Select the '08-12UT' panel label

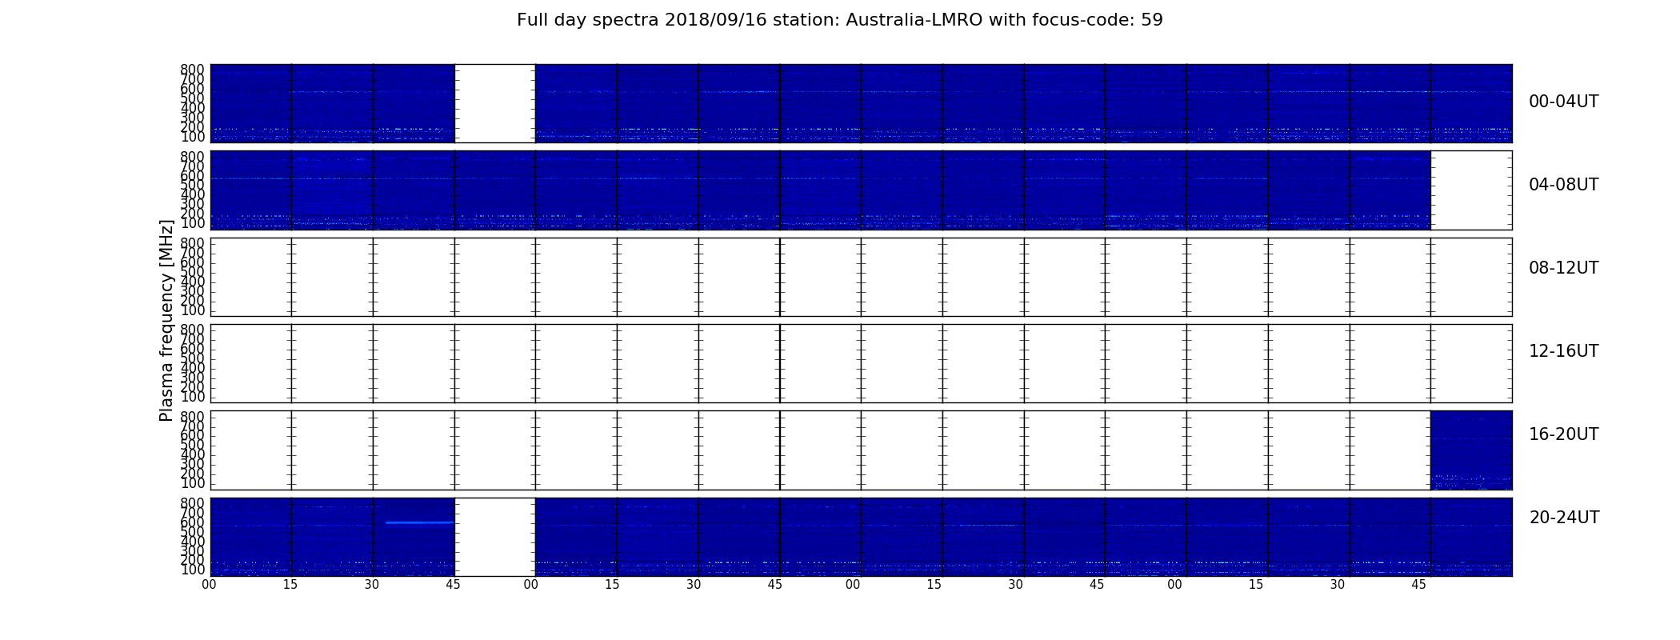pos(1563,268)
